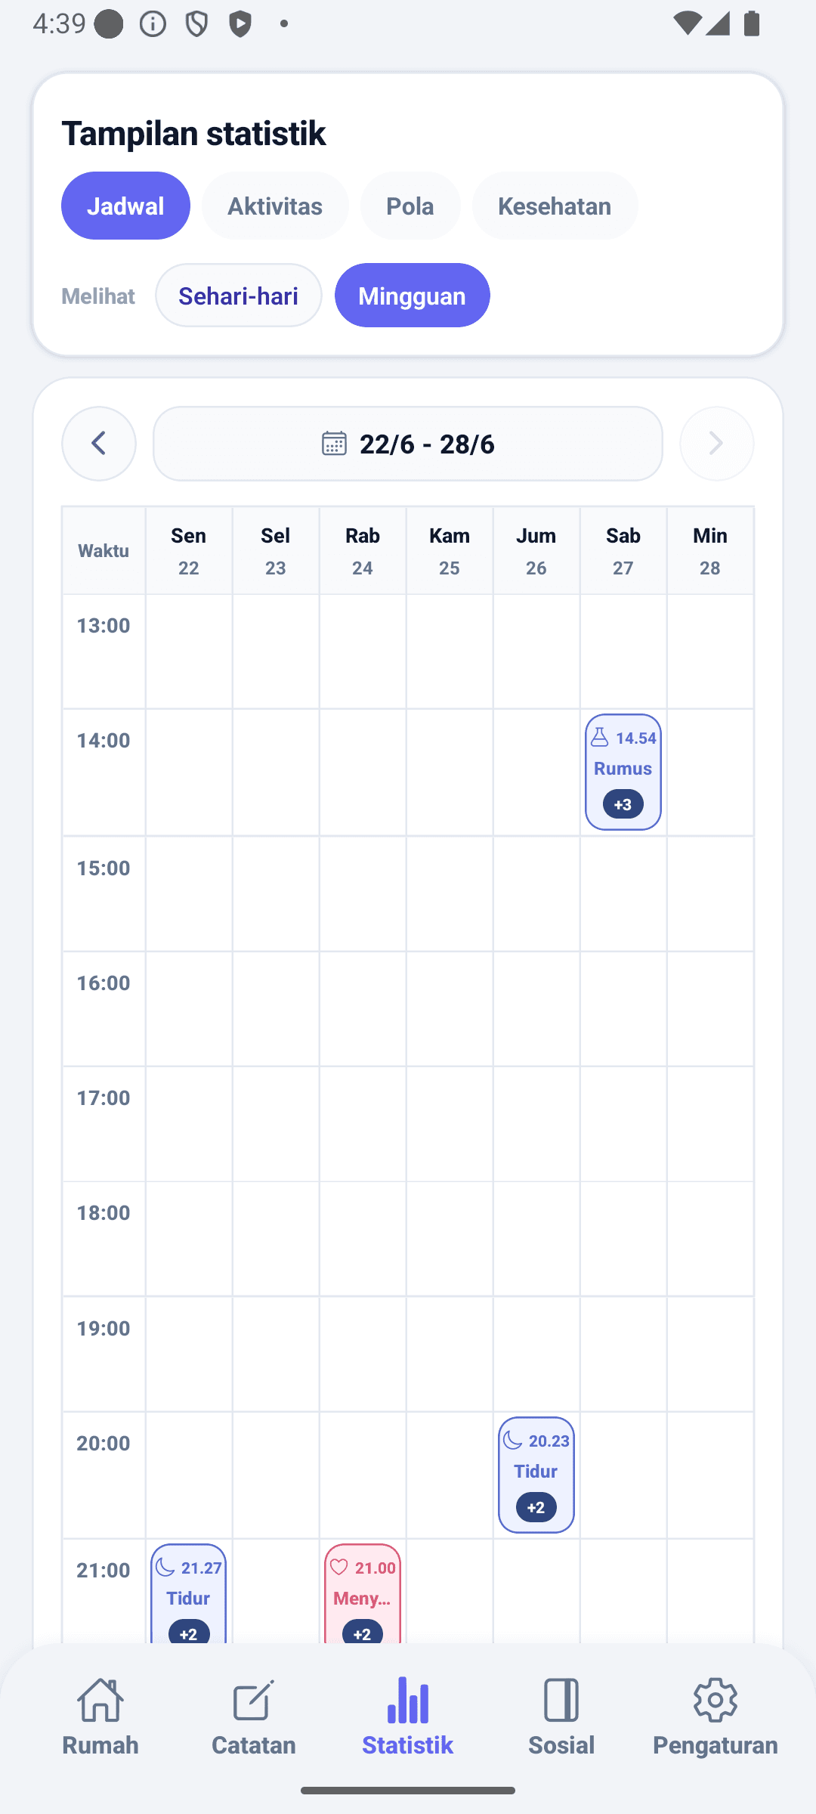Open Pengaturan gear icon
Viewport: 816px width, 1814px height.
(x=716, y=1701)
